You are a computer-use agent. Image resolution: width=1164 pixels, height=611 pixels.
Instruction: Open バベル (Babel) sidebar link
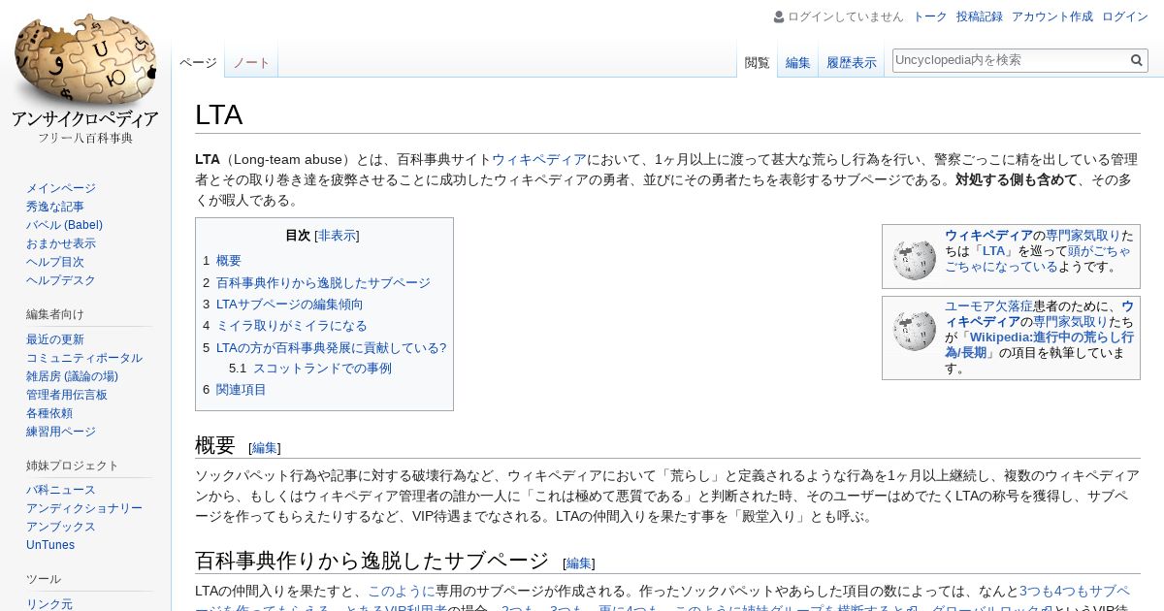64,225
